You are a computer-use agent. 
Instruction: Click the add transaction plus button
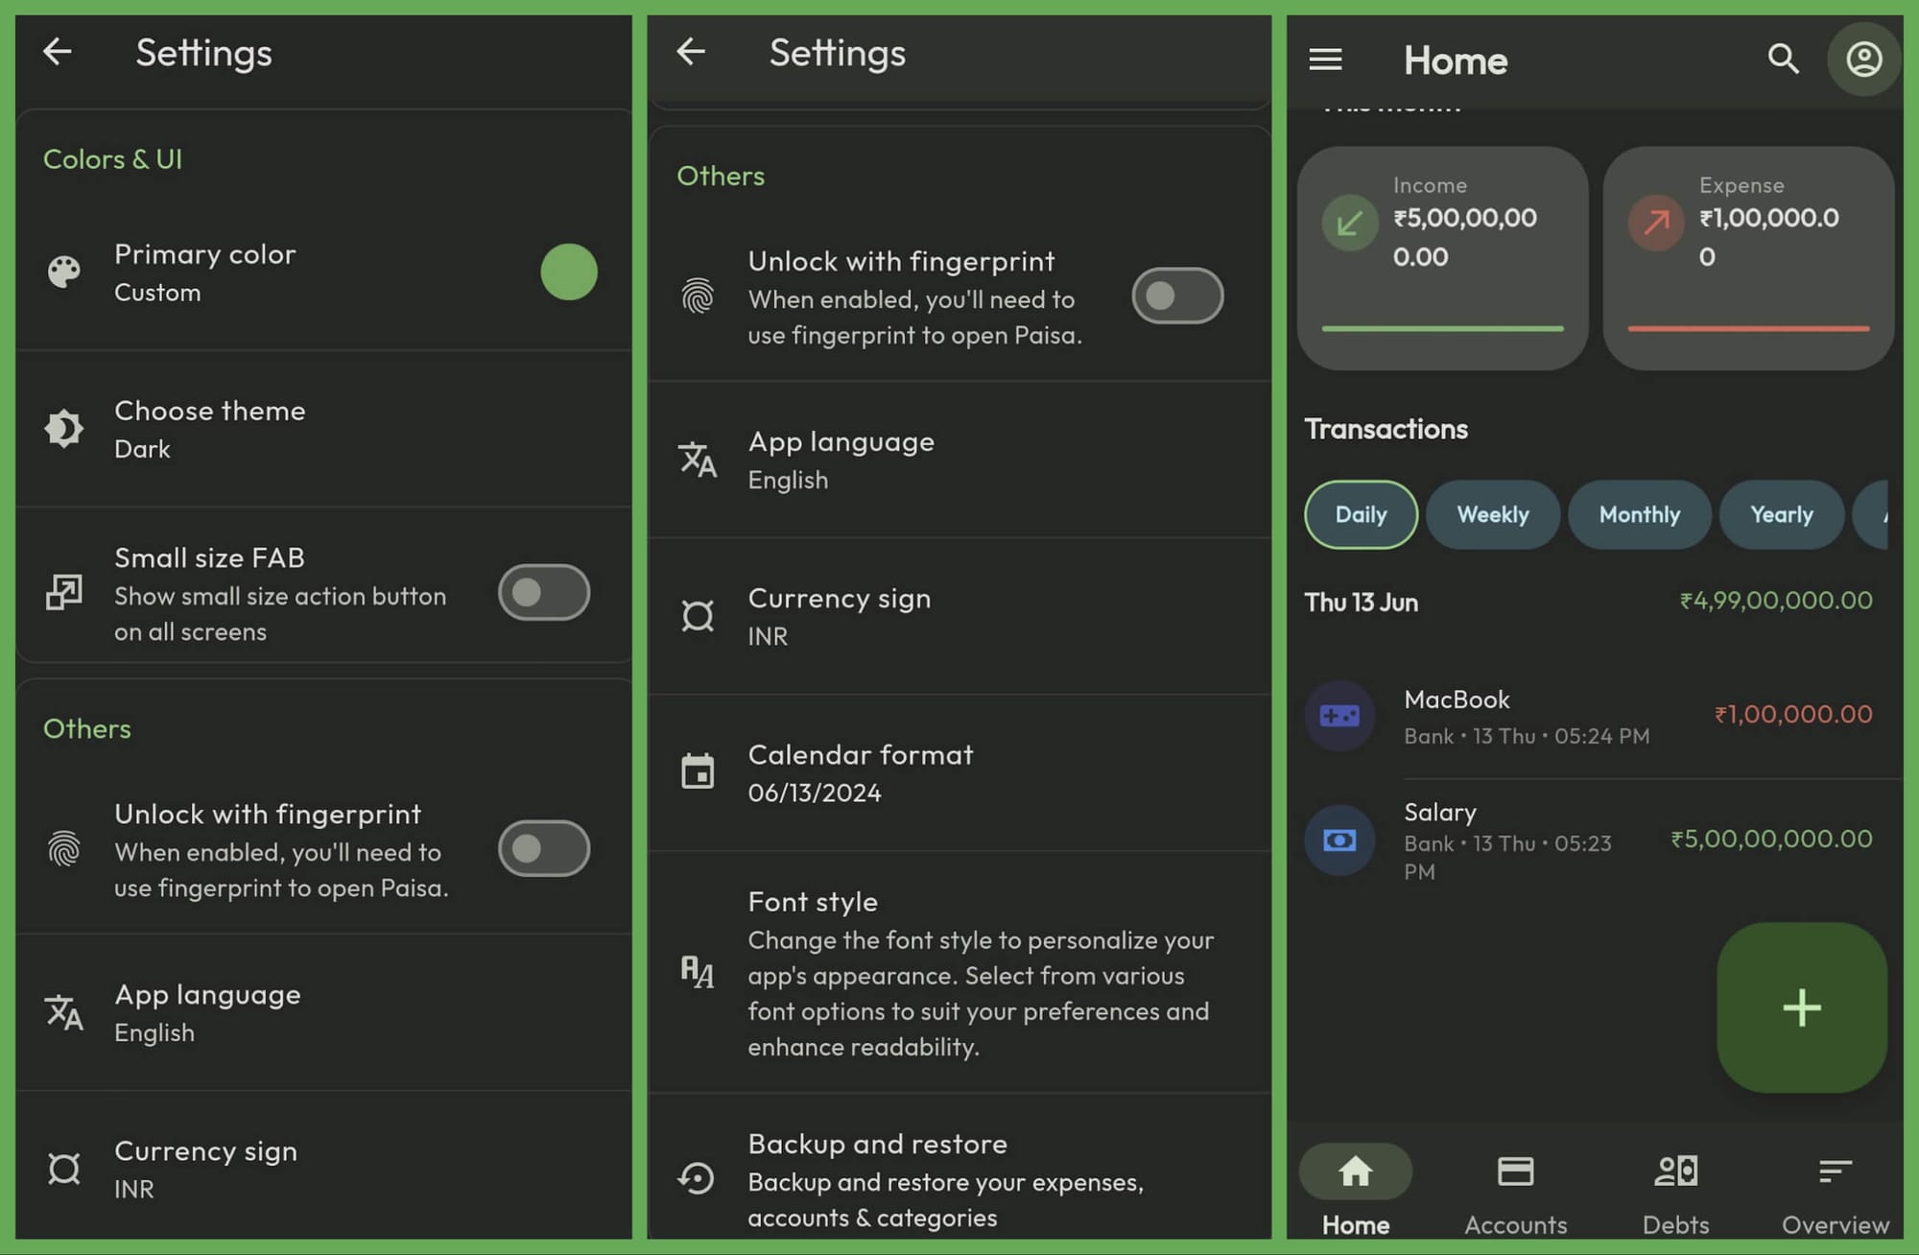pyautogui.click(x=1802, y=1007)
